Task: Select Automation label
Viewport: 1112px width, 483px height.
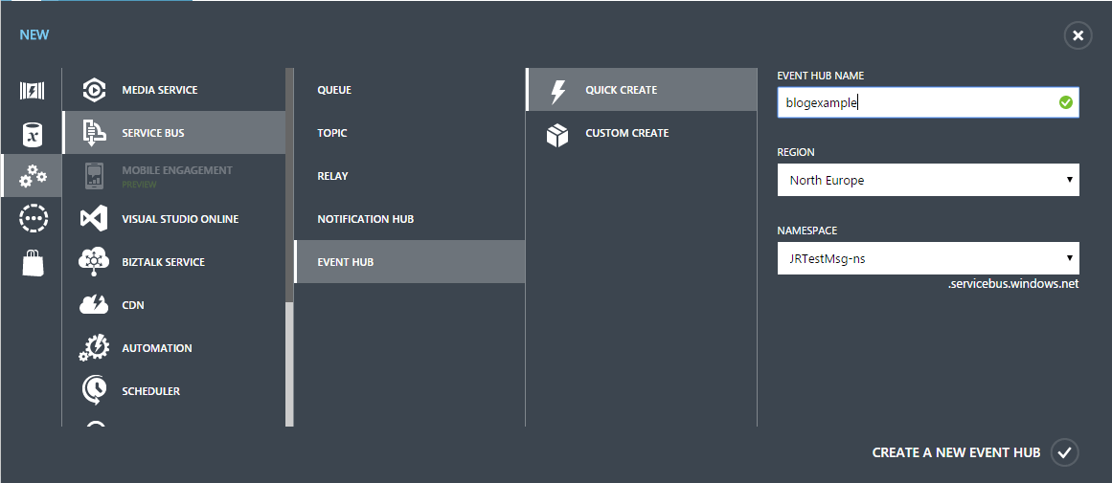Action: [157, 348]
